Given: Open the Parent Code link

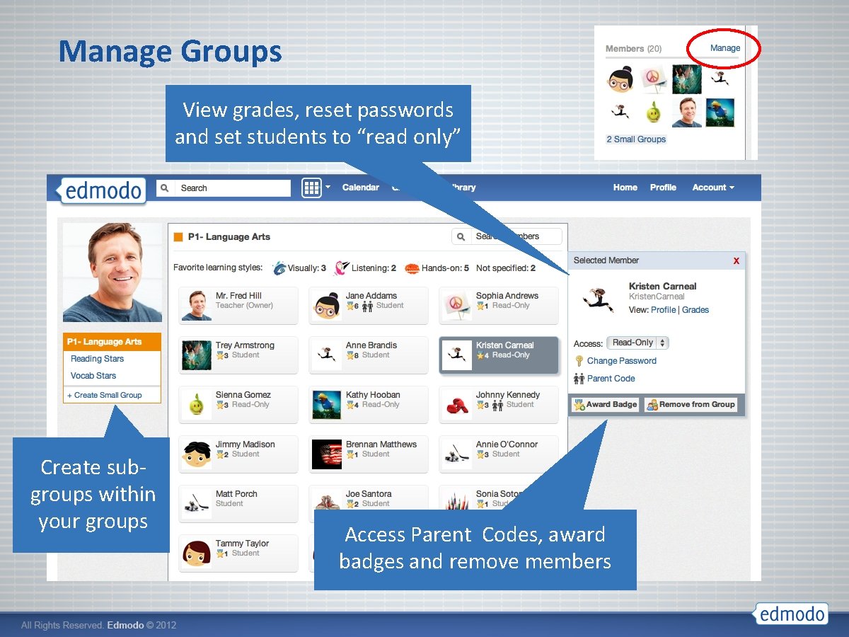Looking at the screenshot, I should pos(611,379).
